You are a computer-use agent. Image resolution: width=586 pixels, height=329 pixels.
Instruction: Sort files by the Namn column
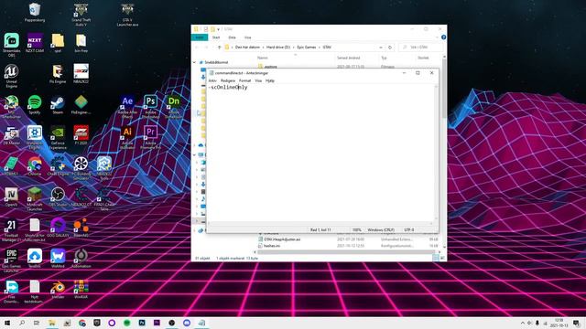[263, 58]
